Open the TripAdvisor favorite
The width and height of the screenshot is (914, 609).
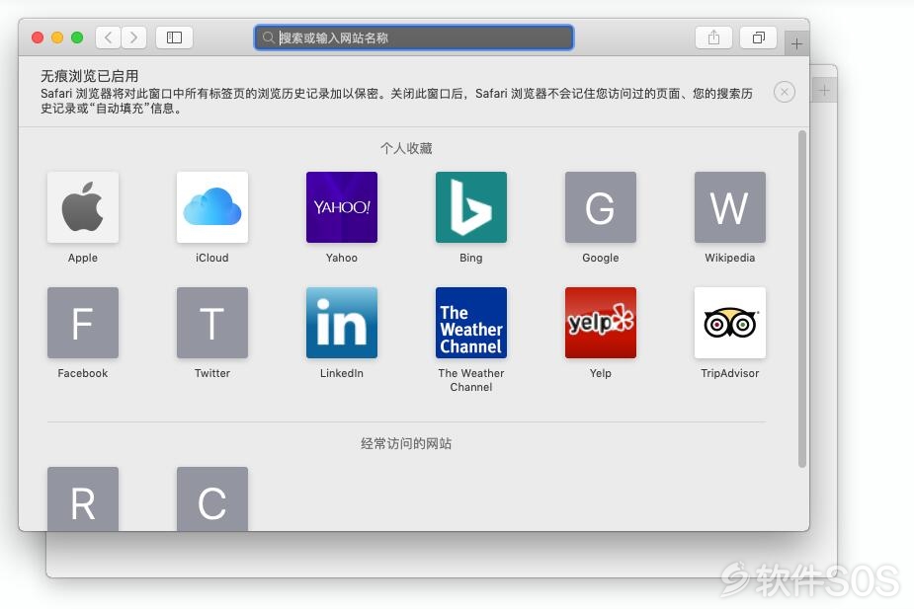[x=730, y=323]
